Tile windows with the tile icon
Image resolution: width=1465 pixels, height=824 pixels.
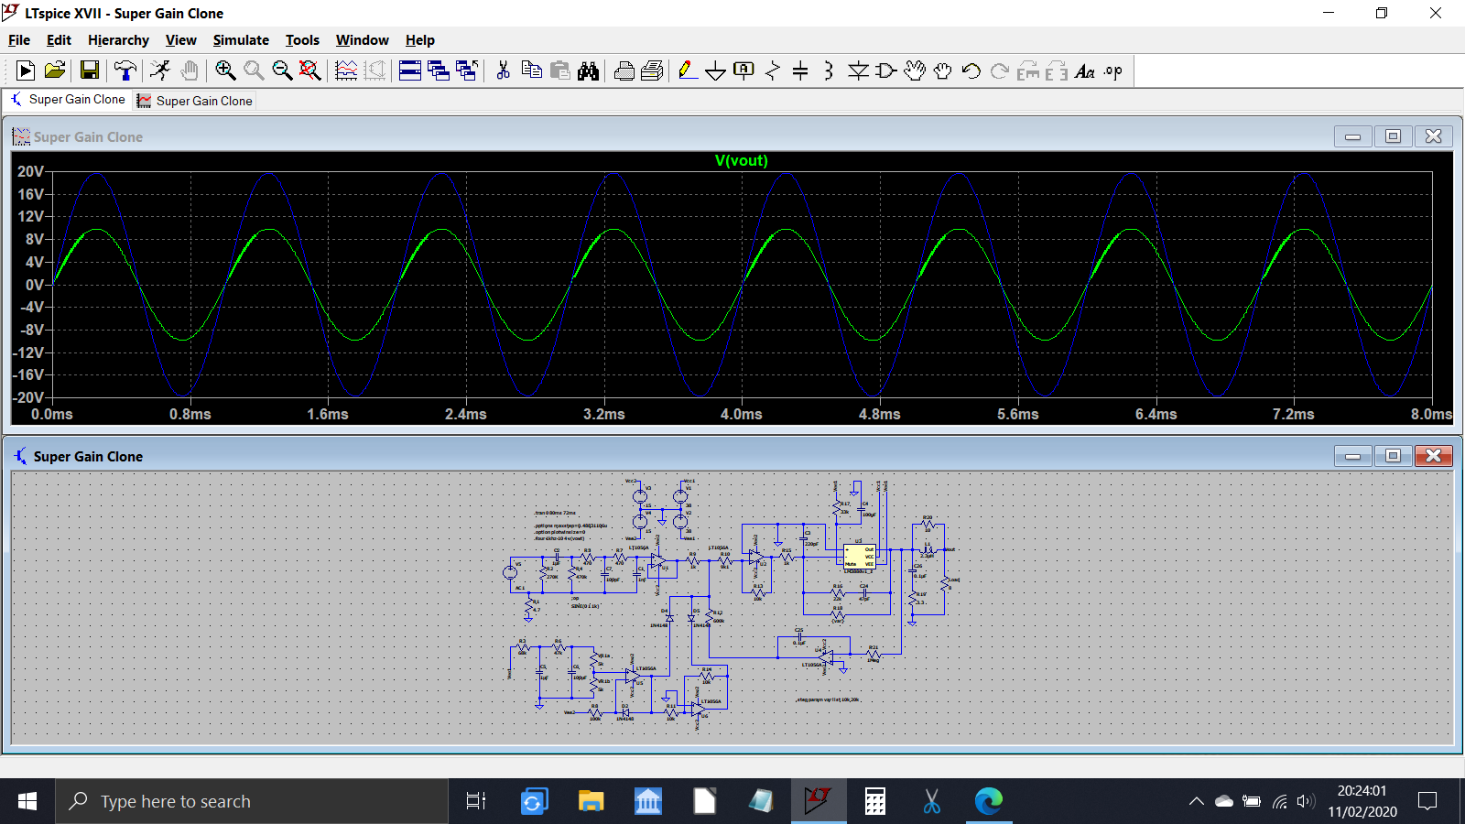[410, 70]
